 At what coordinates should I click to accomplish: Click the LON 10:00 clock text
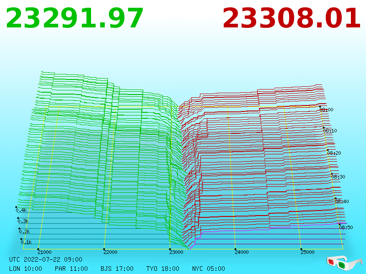pyautogui.click(x=26, y=269)
